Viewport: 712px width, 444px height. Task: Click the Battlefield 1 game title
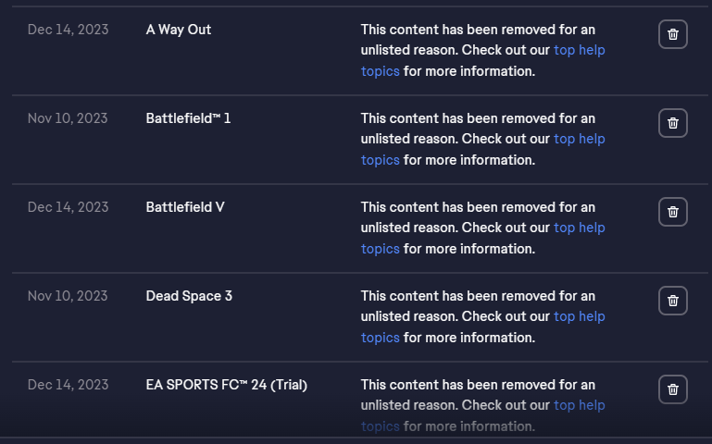point(189,118)
